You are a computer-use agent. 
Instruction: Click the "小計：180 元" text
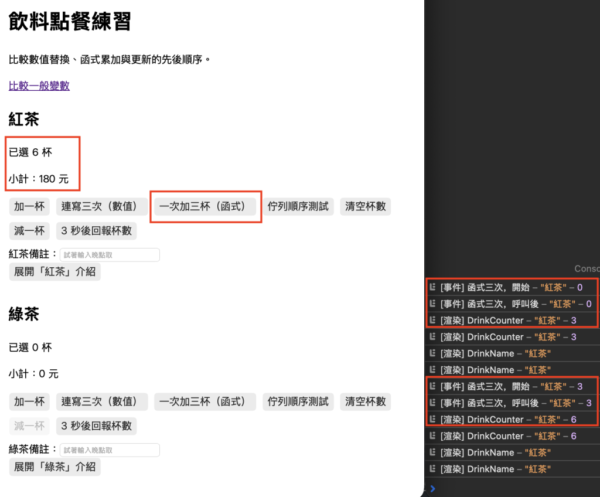pyautogui.click(x=39, y=179)
